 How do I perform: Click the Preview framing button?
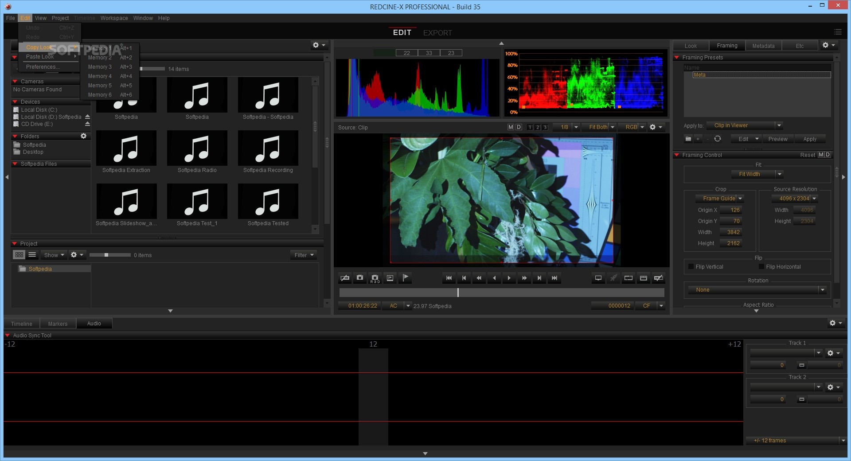(x=778, y=139)
